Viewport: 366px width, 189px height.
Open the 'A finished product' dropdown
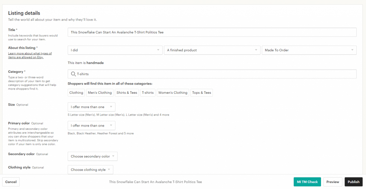point(212,50)
